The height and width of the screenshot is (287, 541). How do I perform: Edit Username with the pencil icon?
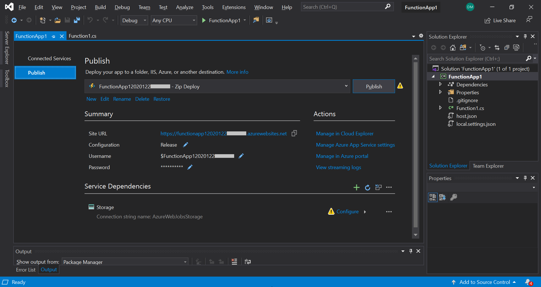[241, 156]
